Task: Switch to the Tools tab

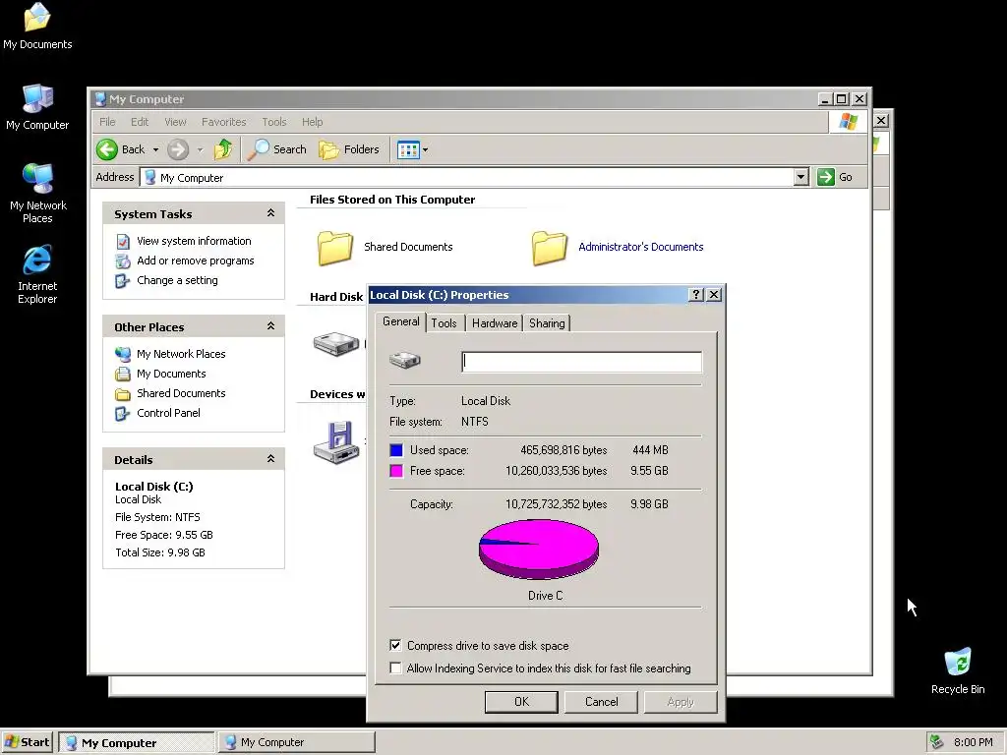Action: (x=444, y=323)
